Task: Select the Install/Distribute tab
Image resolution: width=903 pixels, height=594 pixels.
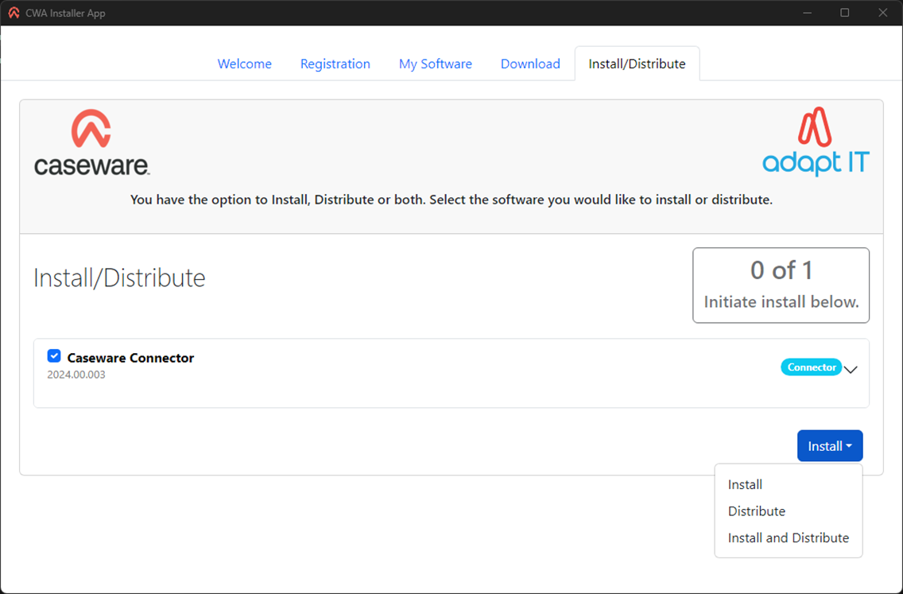Action: pyautogui.click(x=637, y=64)
